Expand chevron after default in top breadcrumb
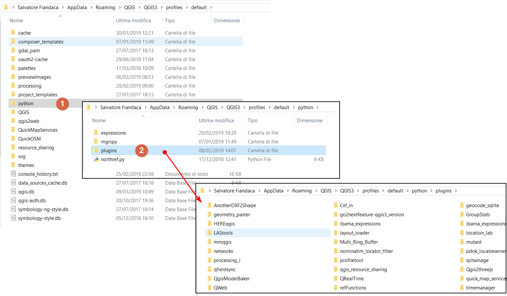This screenshot has width=507, height=296. [211, 8]
